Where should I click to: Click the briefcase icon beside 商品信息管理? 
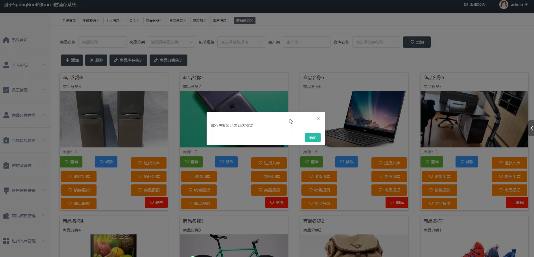[6, 216]
